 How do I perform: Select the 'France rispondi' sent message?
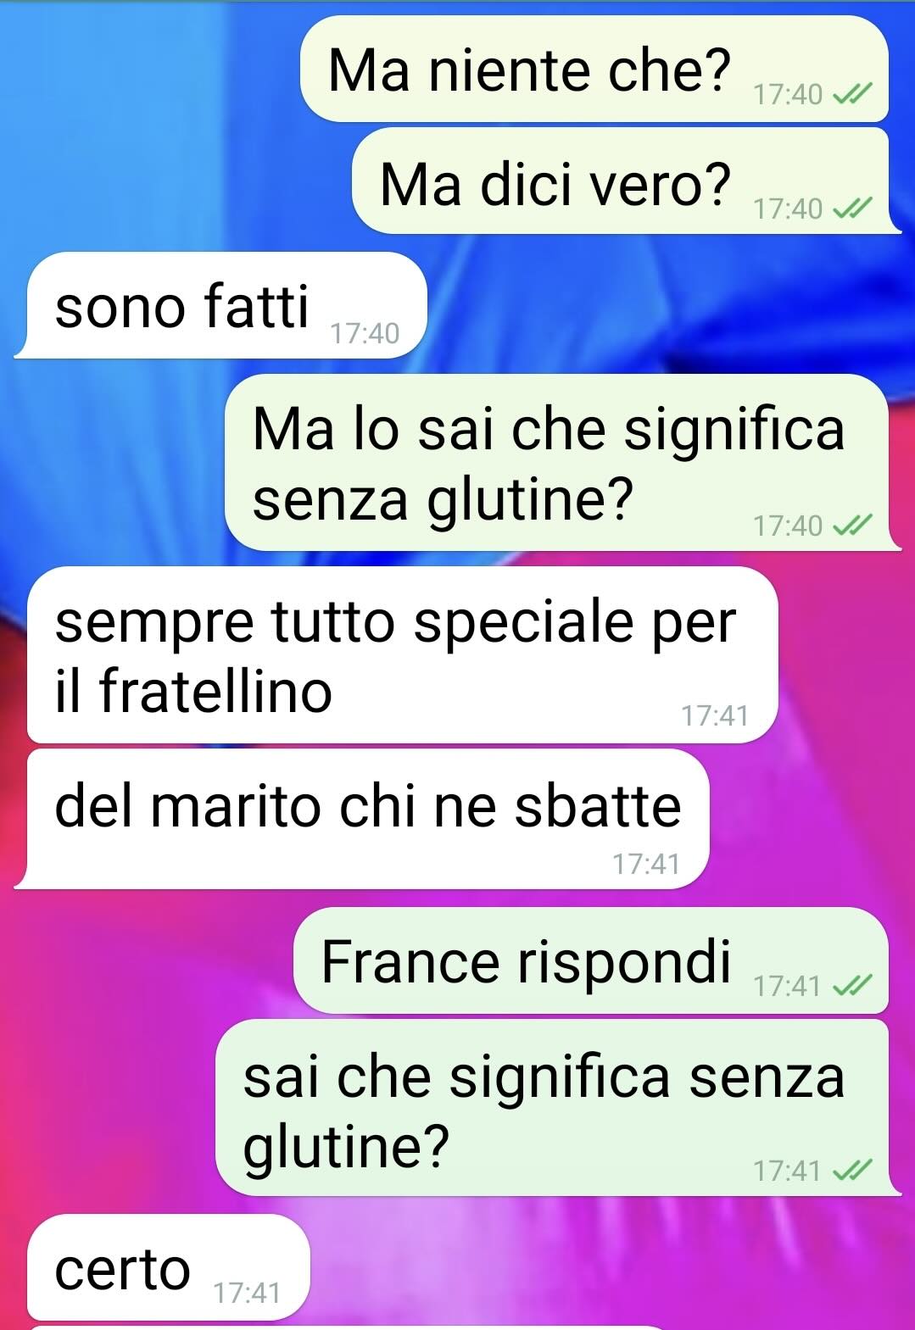pyautogui.click(x=591, y=960)
